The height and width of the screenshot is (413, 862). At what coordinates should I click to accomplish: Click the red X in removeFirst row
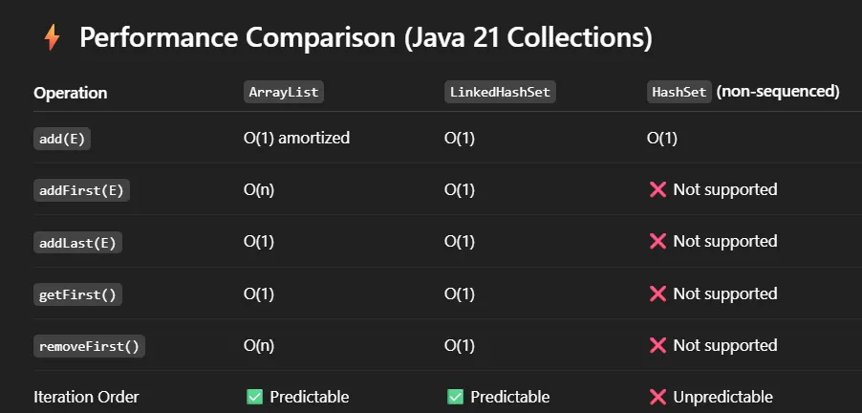[657, 345]
